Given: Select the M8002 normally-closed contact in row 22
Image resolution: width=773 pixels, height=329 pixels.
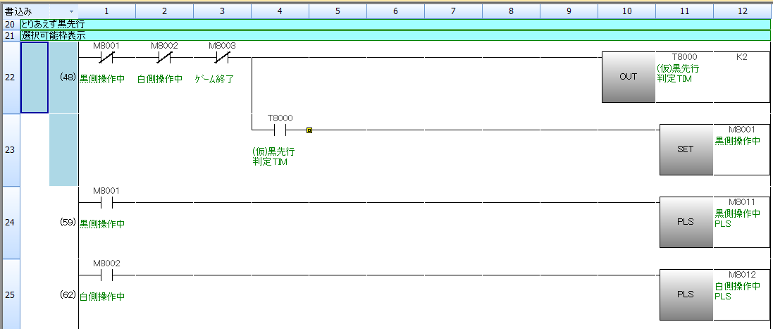Looking at the screenshot, I should click(164, 58).
